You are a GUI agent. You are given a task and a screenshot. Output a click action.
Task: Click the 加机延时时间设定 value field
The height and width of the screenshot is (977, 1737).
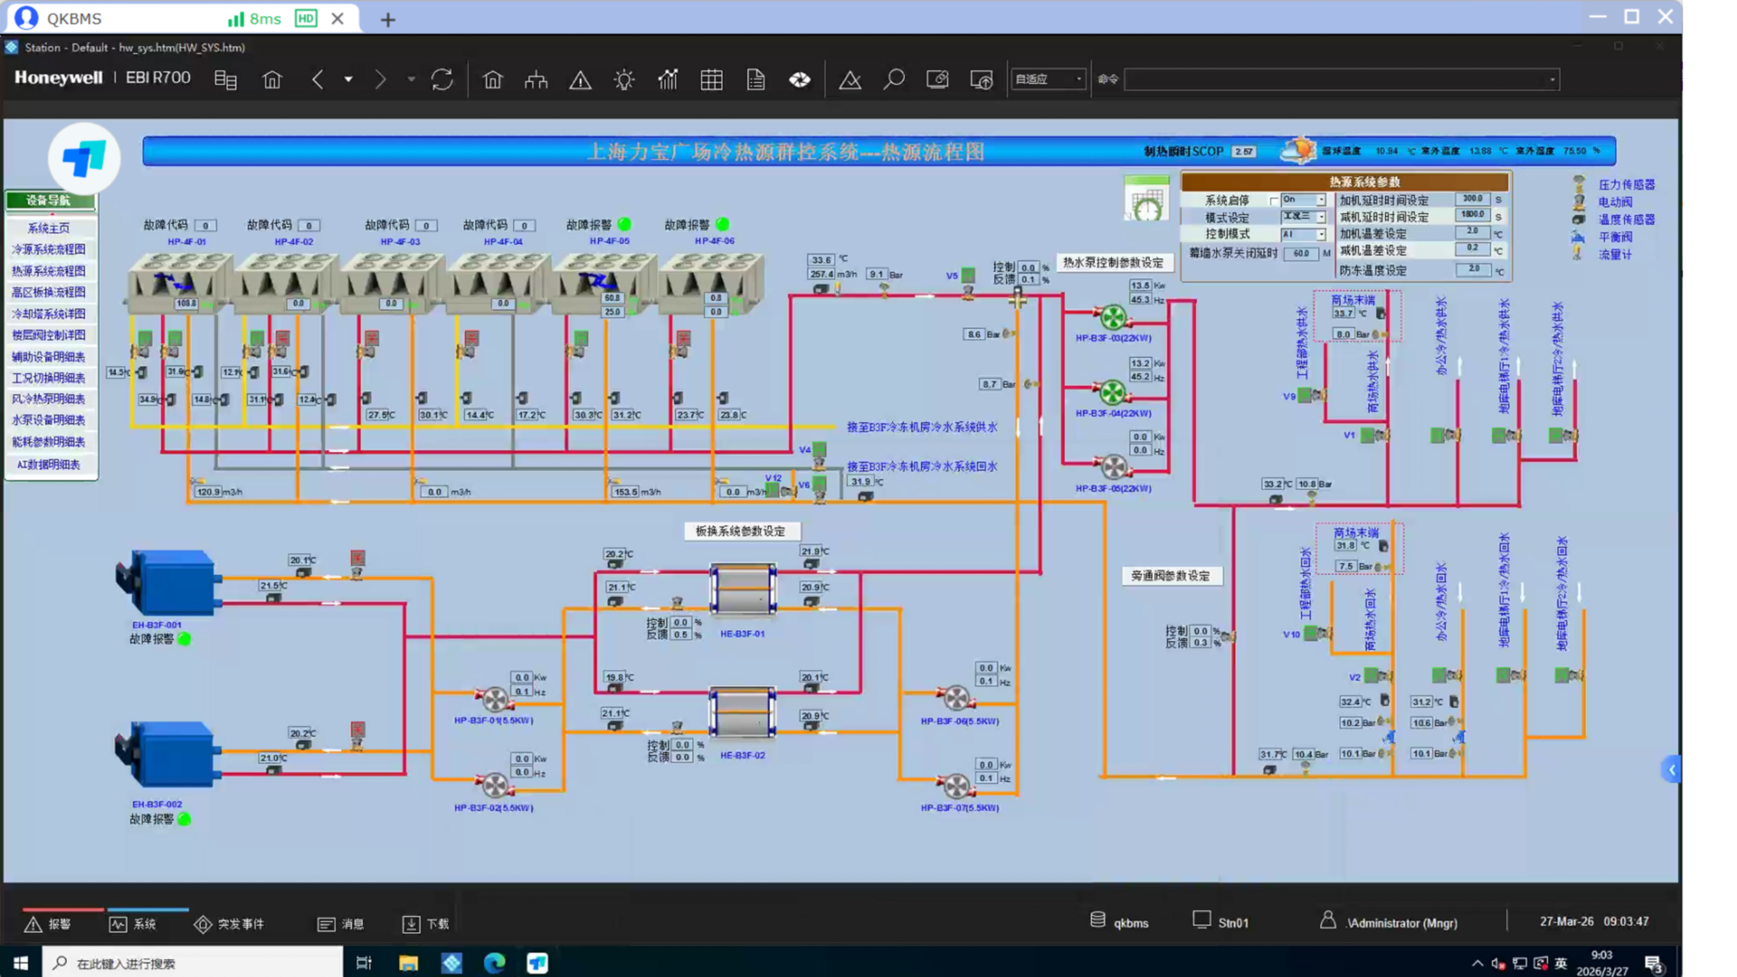click(x=1472, y=199)
